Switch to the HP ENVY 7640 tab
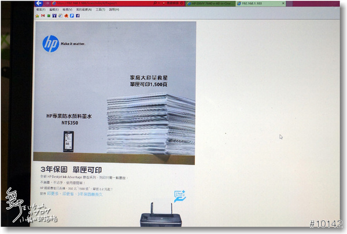 (211, 3)
